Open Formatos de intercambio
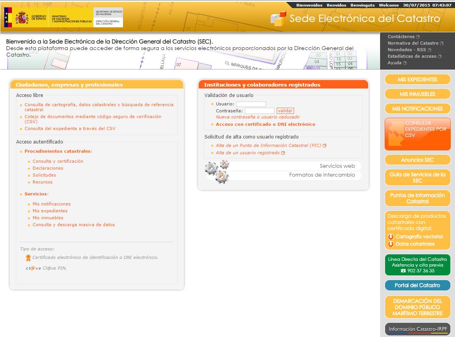Viewport: 455px width, 337px height. tap(322, 175)
